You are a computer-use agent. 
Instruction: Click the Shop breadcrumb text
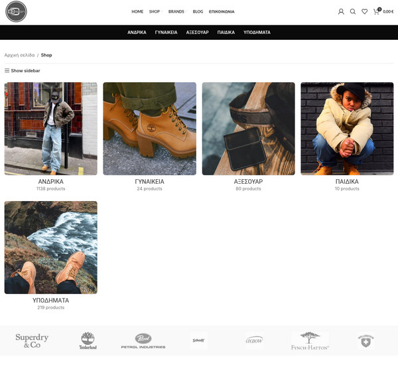pos(46,55)
